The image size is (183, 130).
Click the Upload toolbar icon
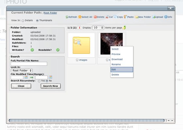coord(154,17)
